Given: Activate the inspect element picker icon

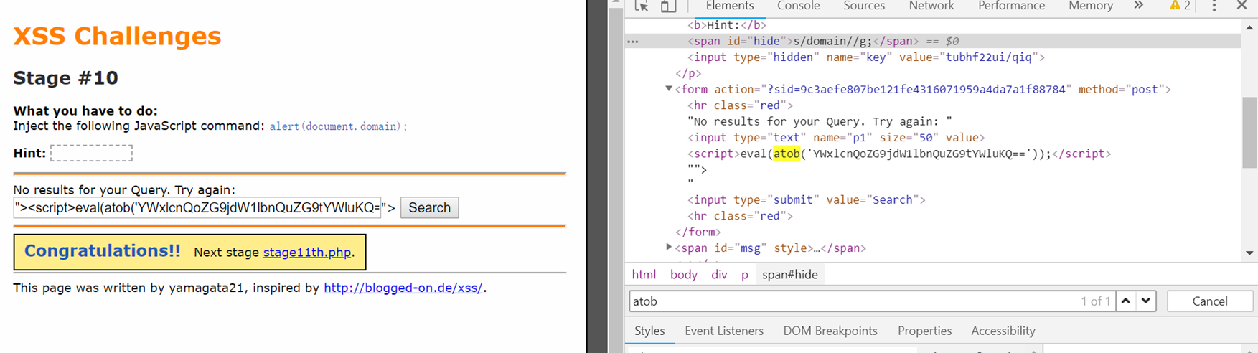Looking at the screenshot, I should [642, 6].
